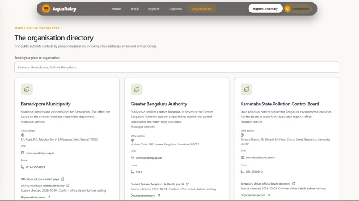Email memsecy@kspcb.gov.in link

coord(261,157)
